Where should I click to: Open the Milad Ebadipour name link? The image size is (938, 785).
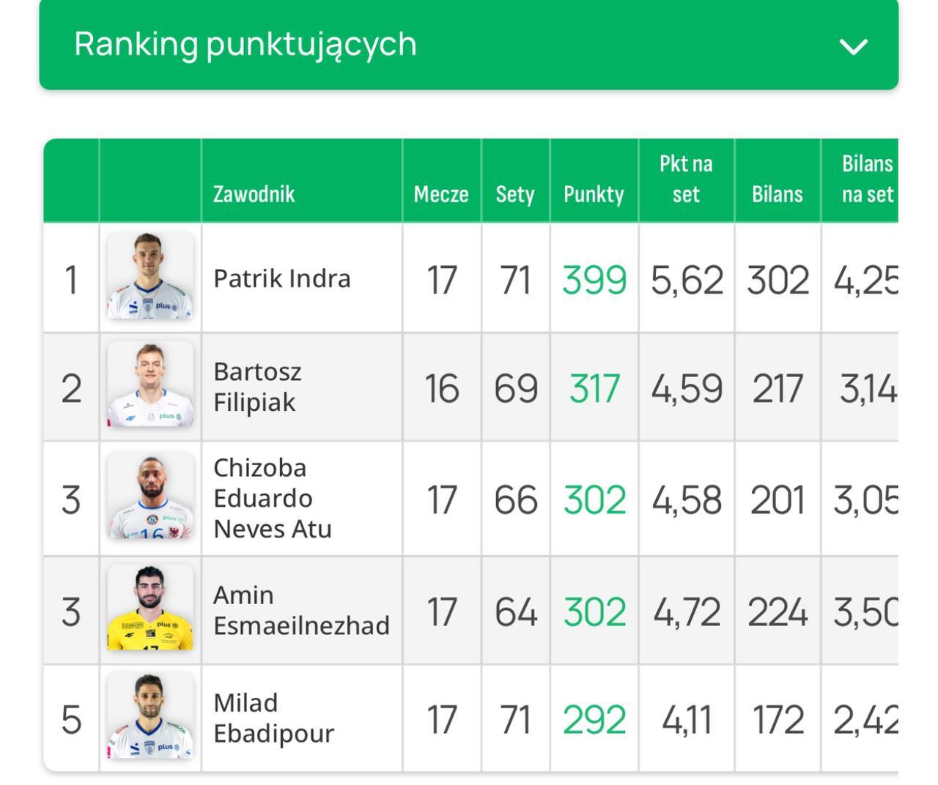273,718
